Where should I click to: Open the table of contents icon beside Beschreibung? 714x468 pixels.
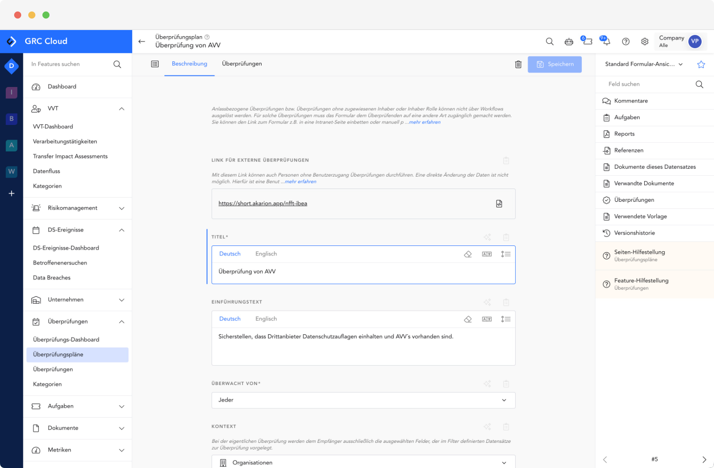coord(155,64)
